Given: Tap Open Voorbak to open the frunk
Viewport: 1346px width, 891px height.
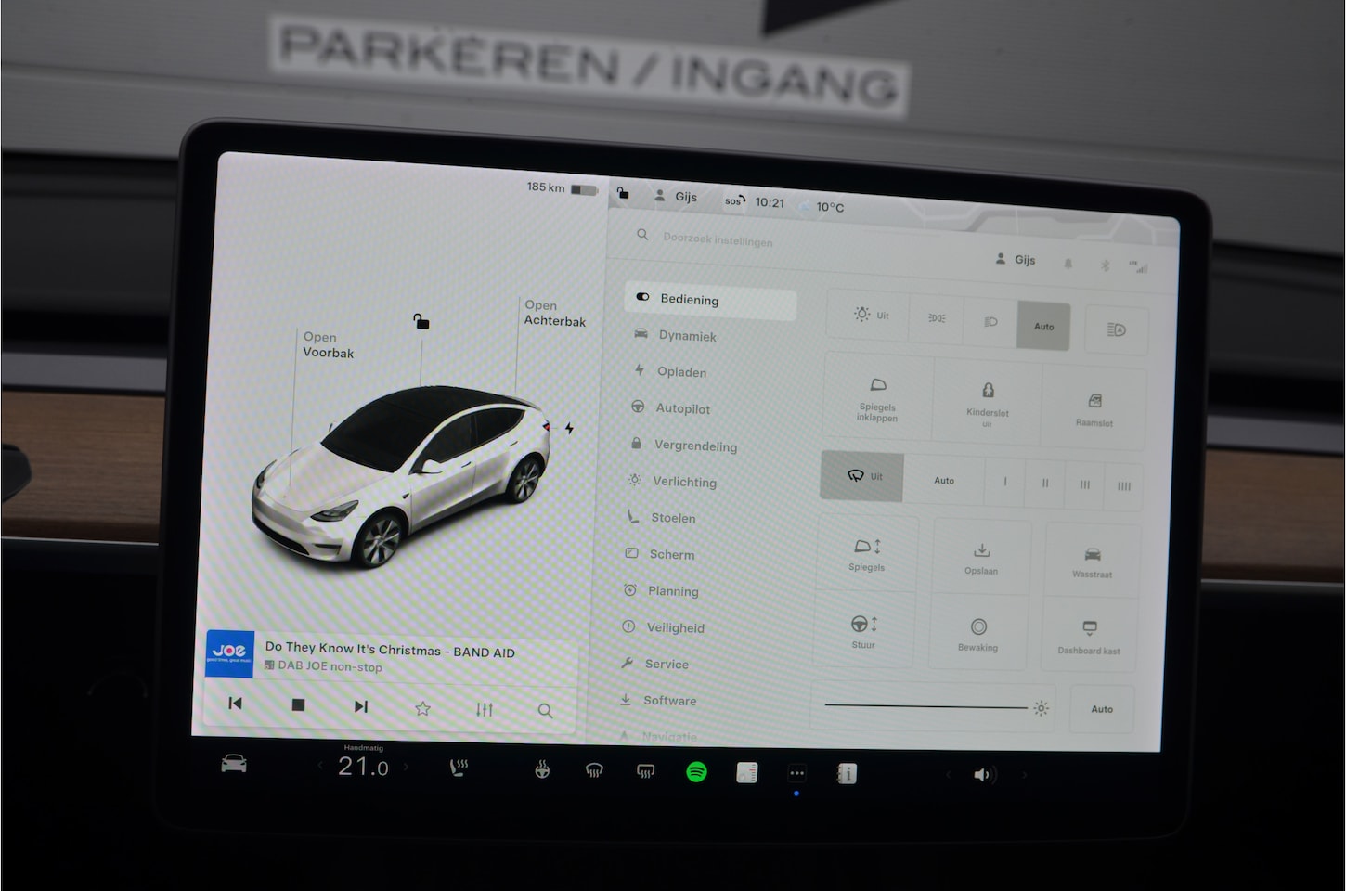Looking at the screenshot, I should [x=328, y=345].
